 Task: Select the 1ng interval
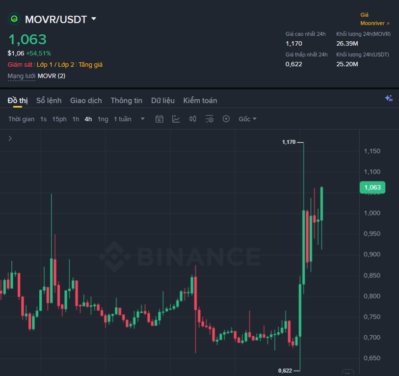click(x=103, y=119)
